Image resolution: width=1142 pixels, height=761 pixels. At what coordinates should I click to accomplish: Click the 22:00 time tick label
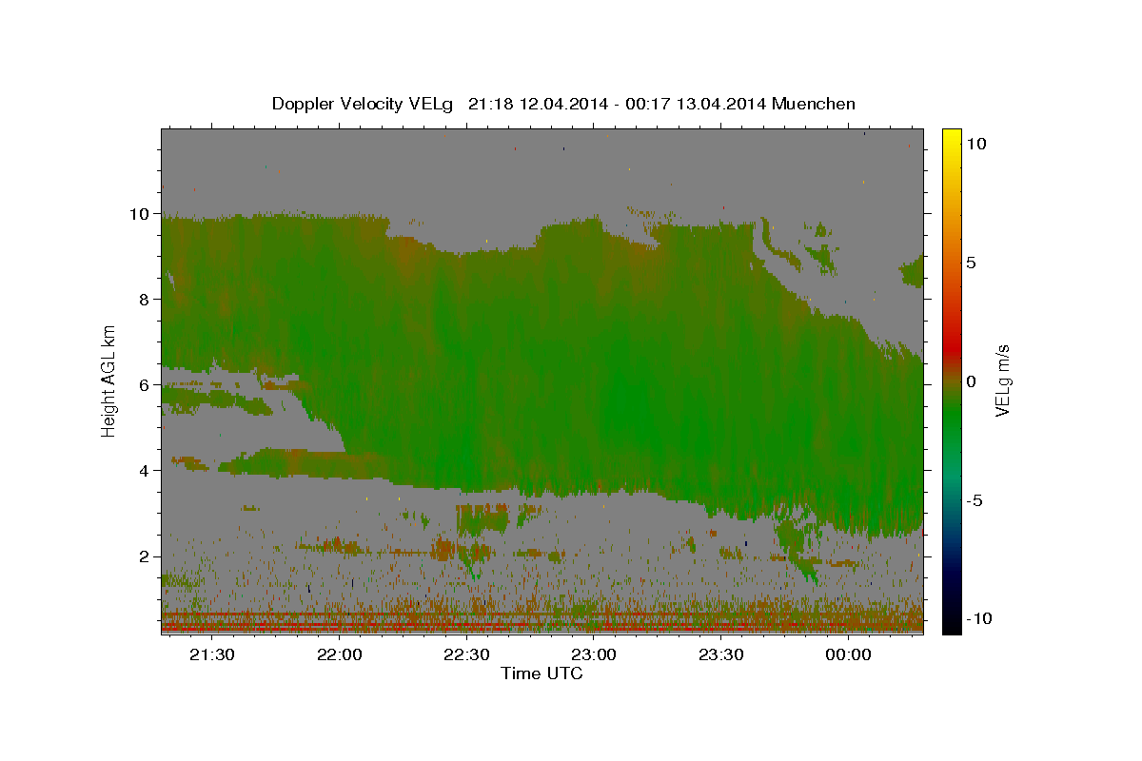339,654
